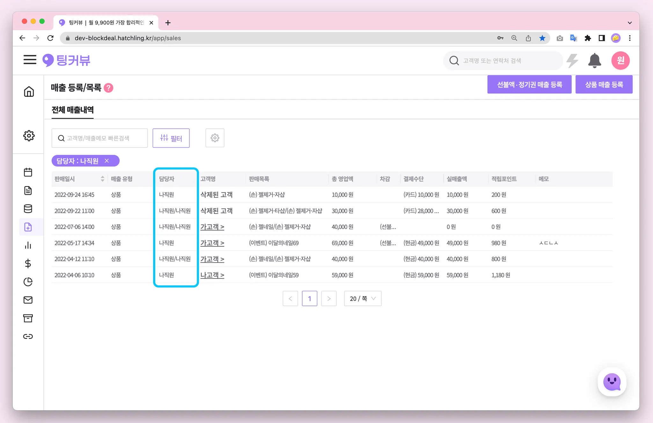Click the lightning bolt icon
Screen dimensions: 653x423
(573, 61)
